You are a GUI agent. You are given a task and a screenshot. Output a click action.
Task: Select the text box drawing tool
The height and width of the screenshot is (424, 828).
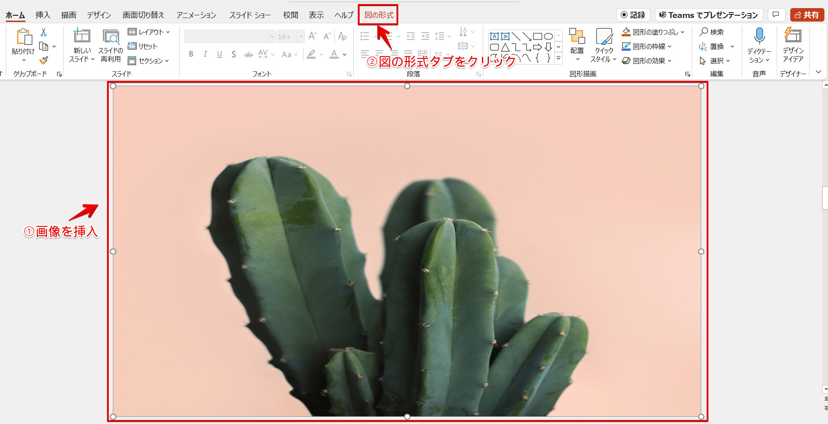pos(495,35)
